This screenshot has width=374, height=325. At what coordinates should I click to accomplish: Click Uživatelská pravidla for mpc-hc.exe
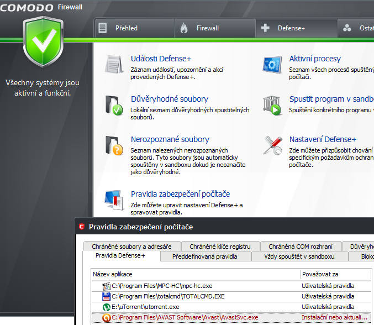pyautogui.click(x=328, y=286)
